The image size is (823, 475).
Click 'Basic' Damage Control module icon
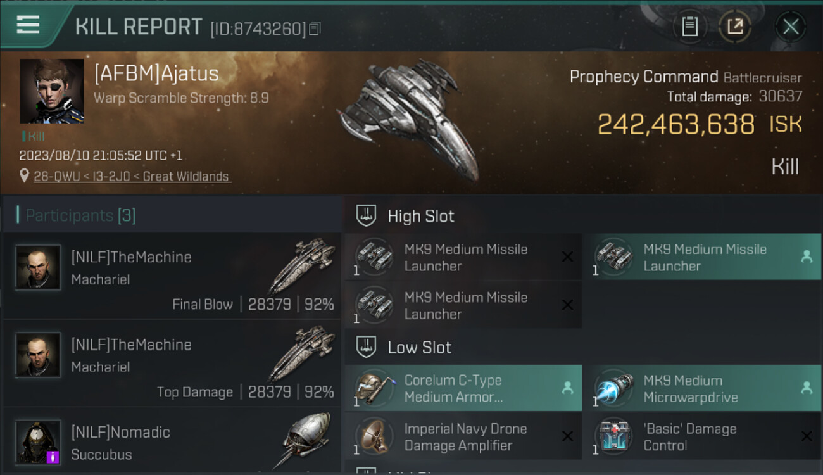coord(613,436)
